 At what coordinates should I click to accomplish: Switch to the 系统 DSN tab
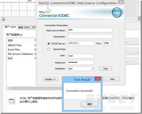24,27
